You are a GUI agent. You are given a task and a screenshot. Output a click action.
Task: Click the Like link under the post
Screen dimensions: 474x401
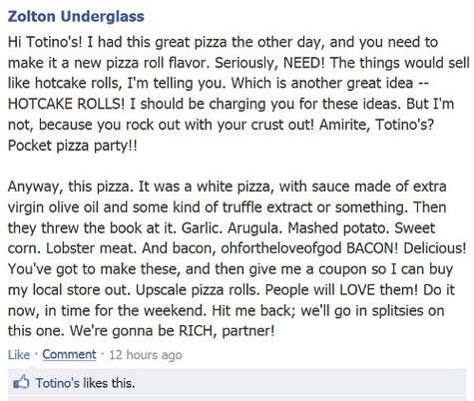pyautogui.click(x=19, y=355)
